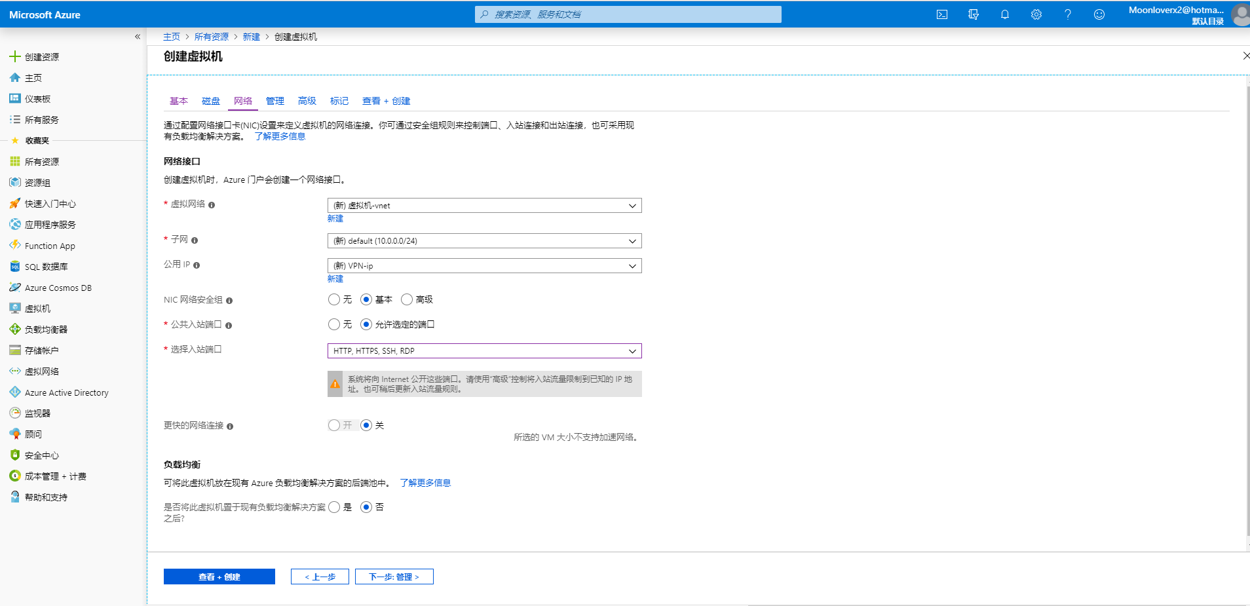
Task: Open account menu Moonloverx2@hotma...
Action: [x=1188, y=14]
